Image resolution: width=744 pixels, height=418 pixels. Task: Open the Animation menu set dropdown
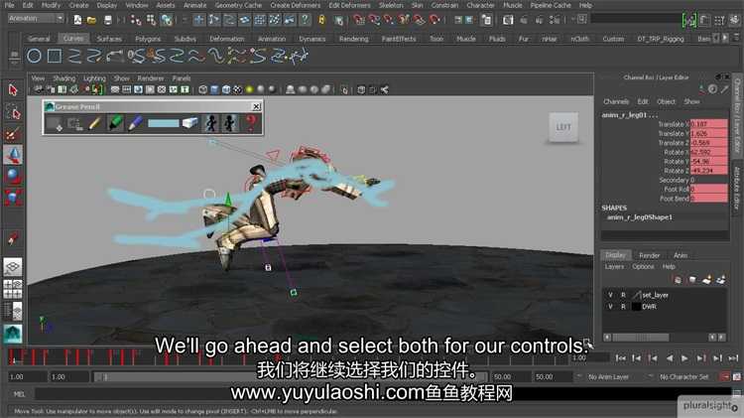pos(36,19)
